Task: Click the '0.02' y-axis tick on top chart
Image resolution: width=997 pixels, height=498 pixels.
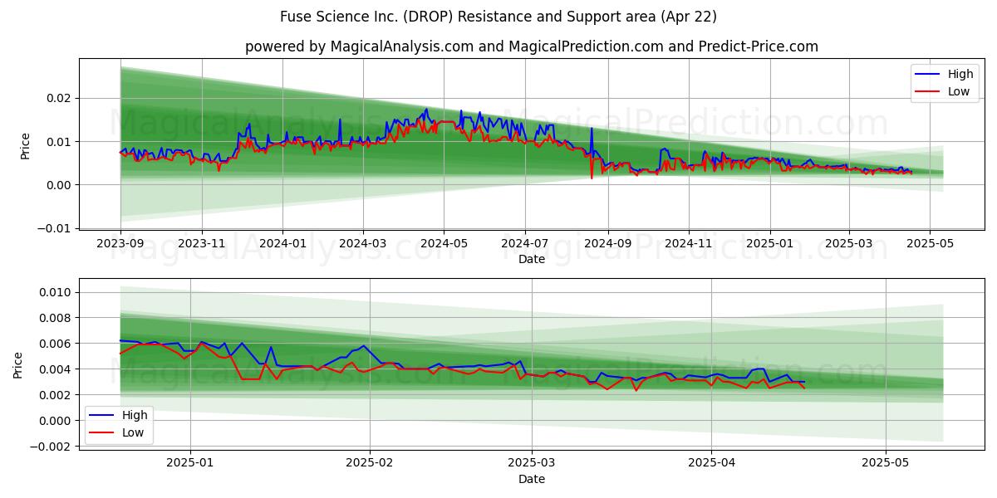Action: (61, 98)
